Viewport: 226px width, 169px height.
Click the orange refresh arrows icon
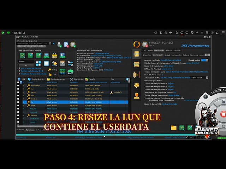(137, 44)
